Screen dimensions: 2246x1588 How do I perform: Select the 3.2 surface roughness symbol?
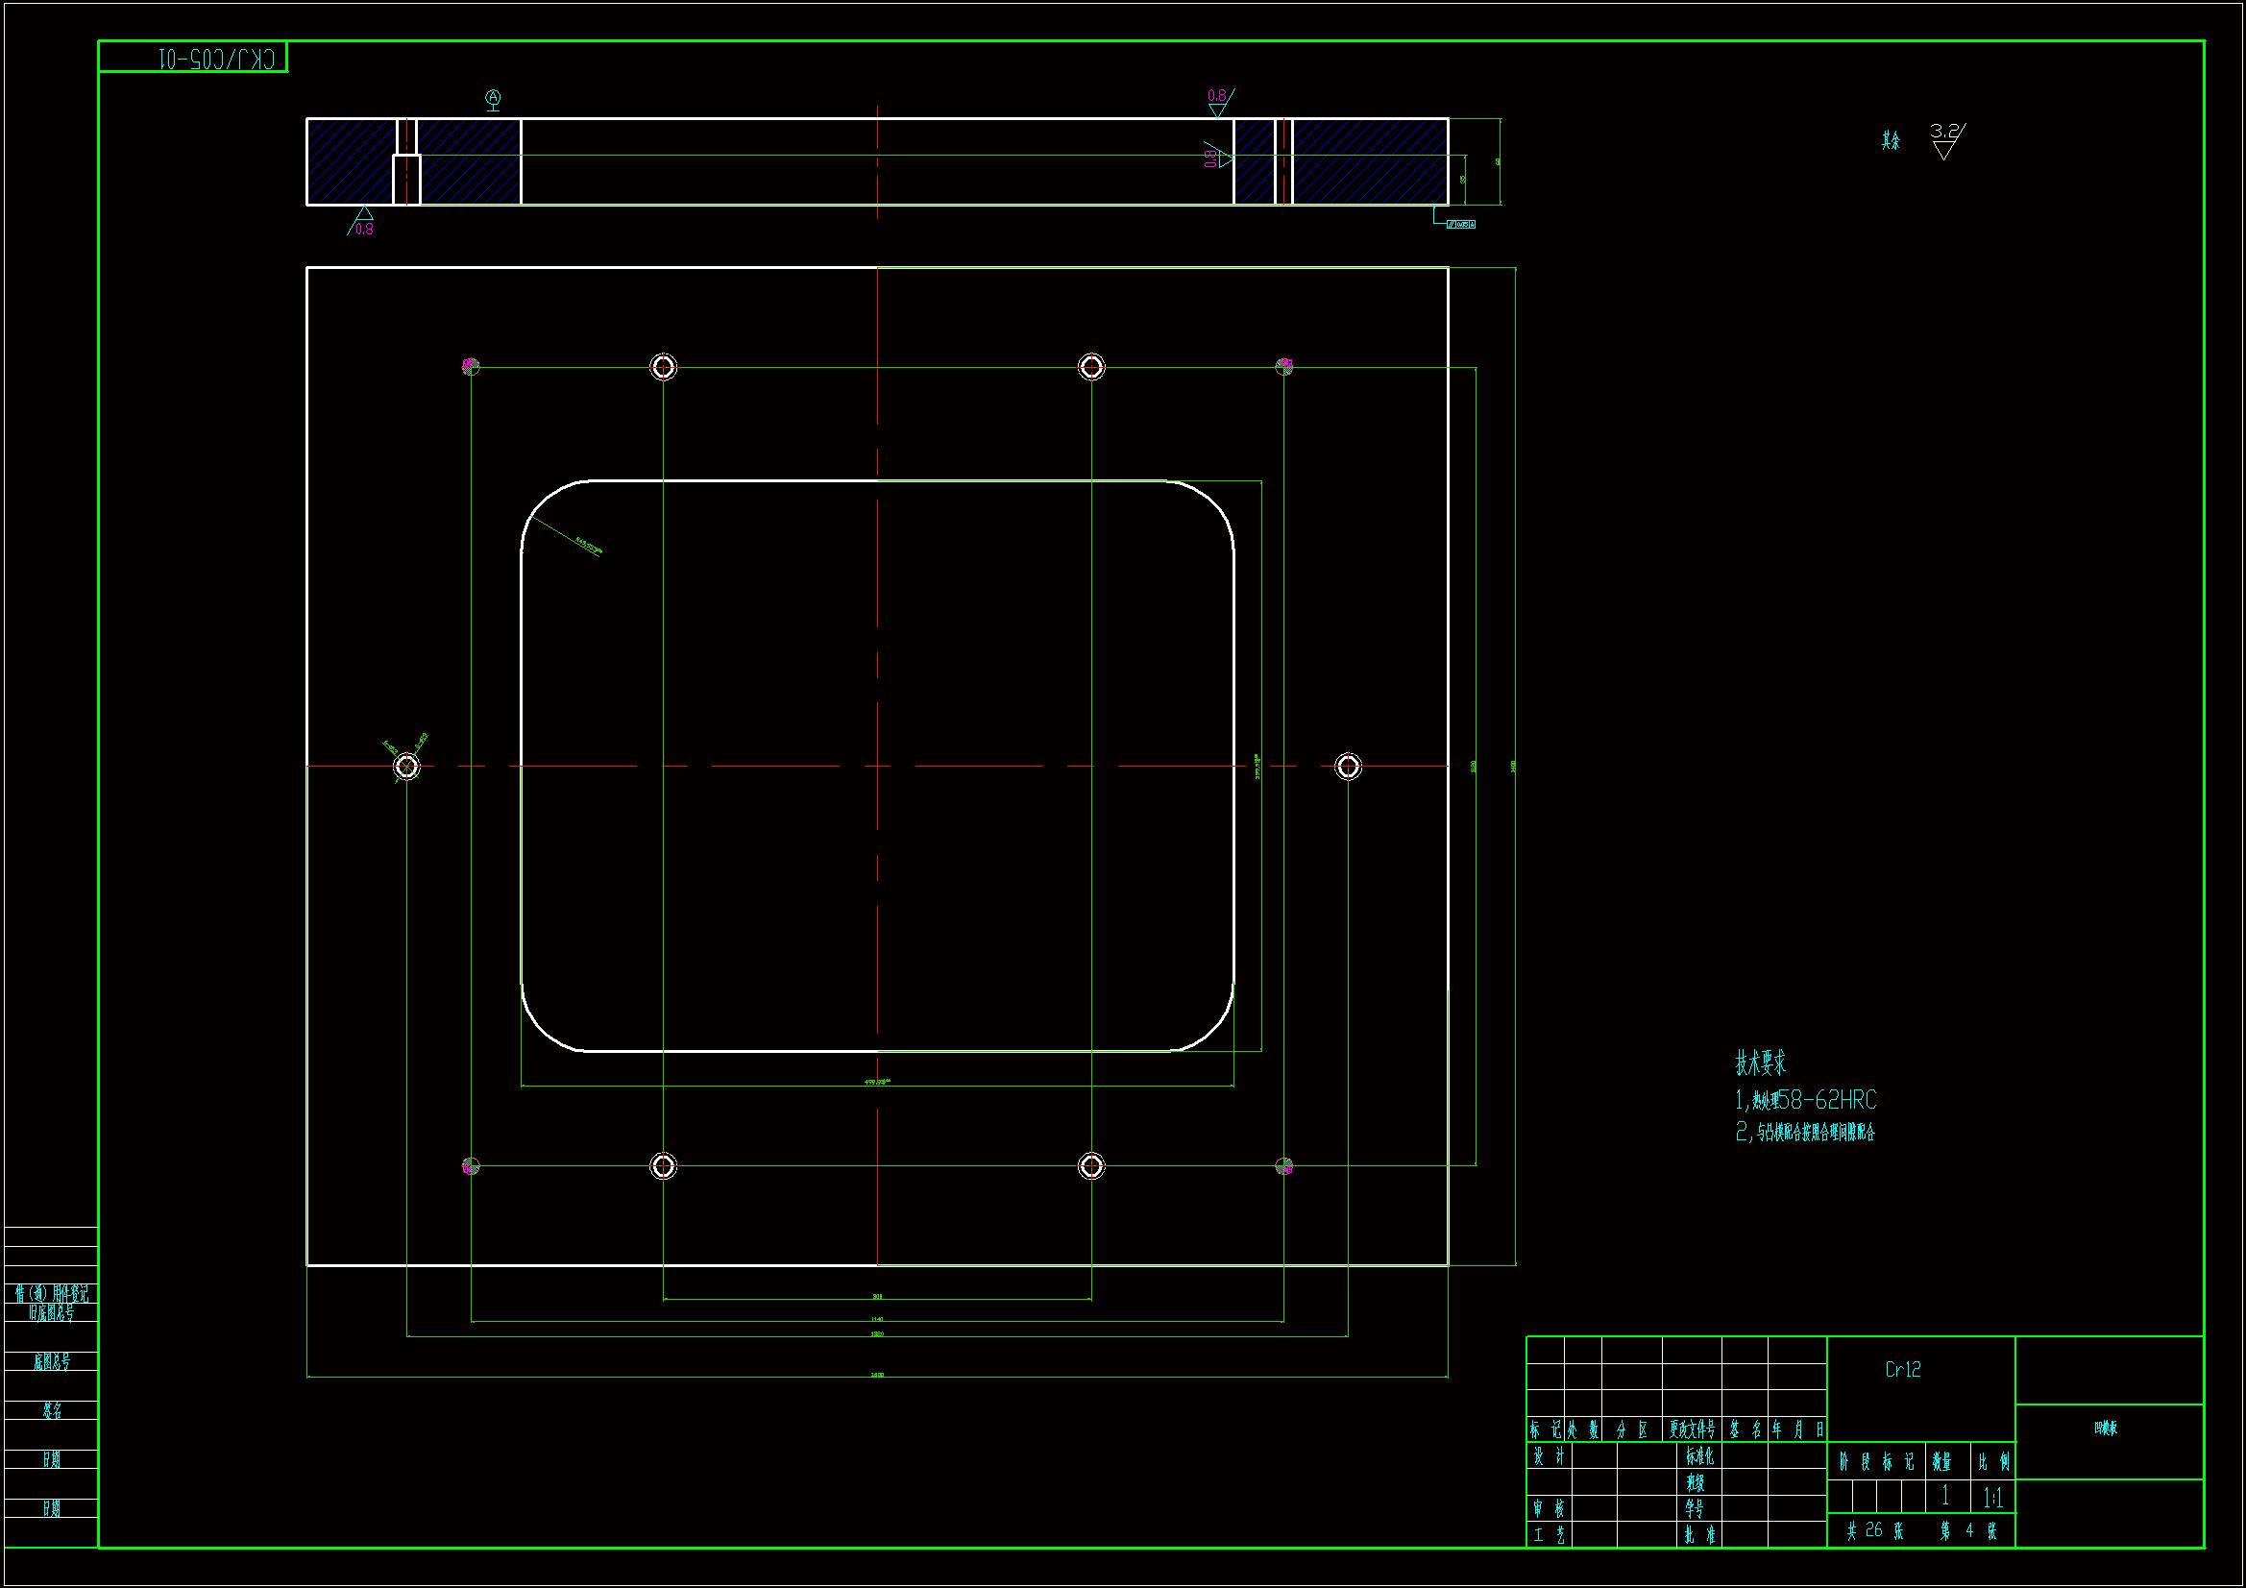pos(1945,140)
